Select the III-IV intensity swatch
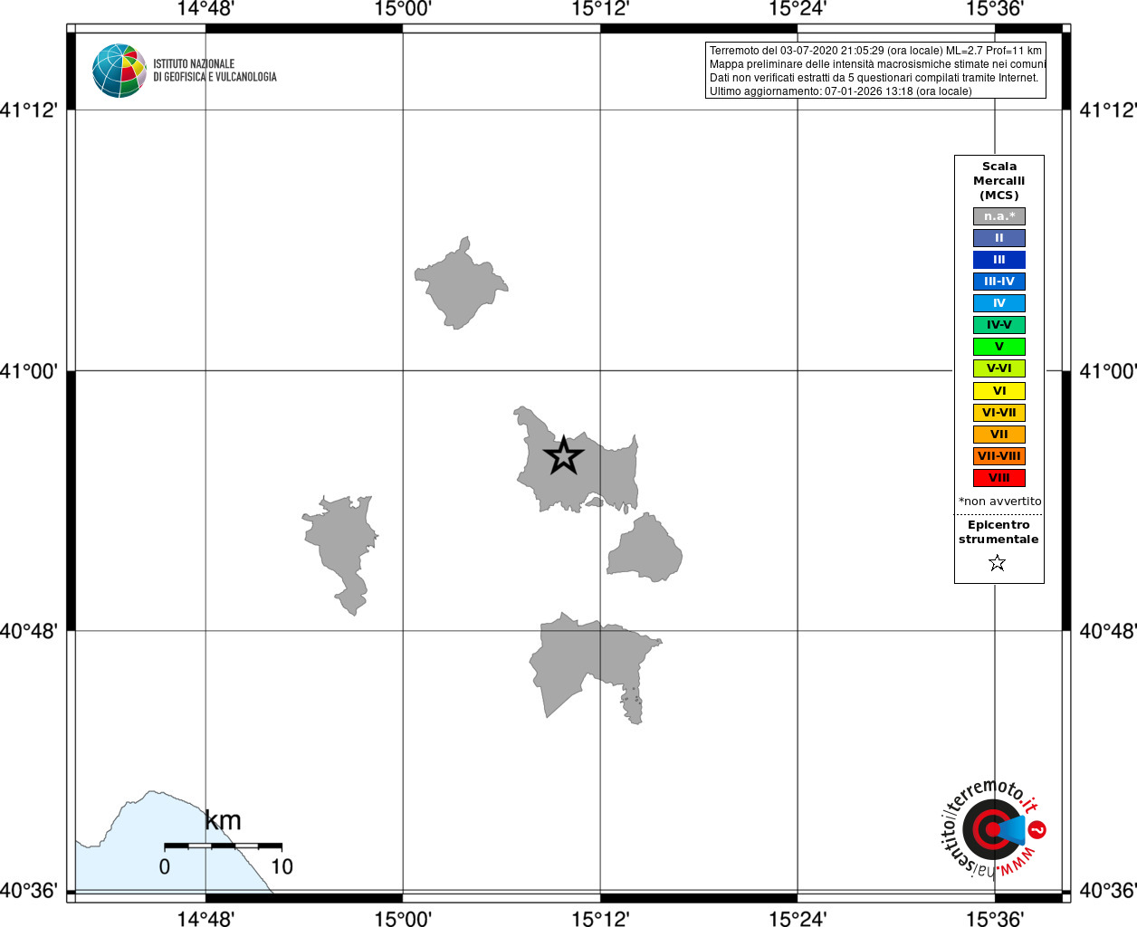 [x=999, y=282]
